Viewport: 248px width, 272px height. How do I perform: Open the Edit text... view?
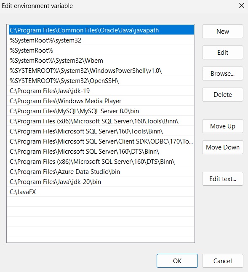pos(222,179)
